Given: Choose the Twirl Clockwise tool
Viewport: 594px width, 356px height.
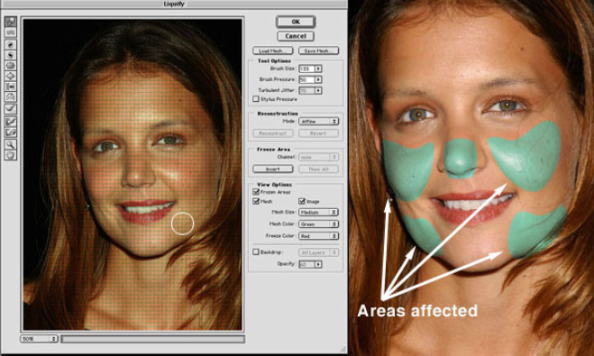Looking at the screenshot, I should click(11, 45).
